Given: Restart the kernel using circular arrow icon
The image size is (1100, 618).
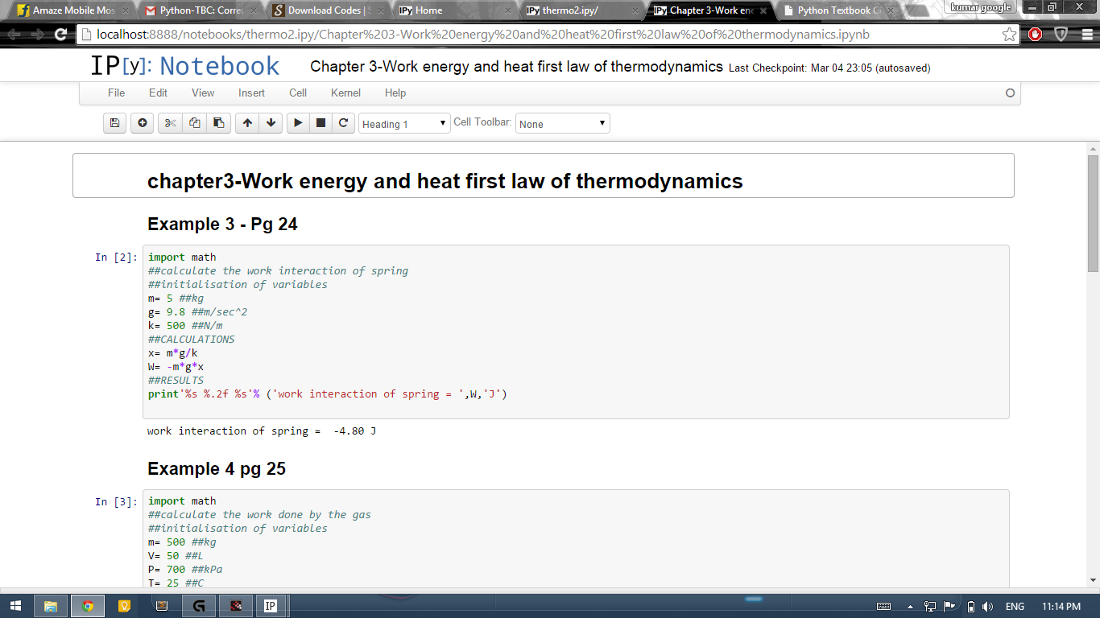Looking at the screenshot, I should click(x=343, y=123).
